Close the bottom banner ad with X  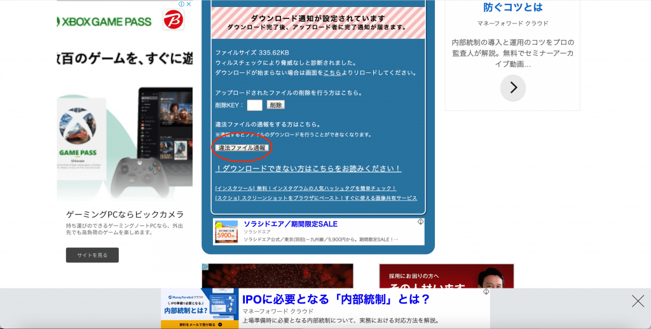pos(638,301)
